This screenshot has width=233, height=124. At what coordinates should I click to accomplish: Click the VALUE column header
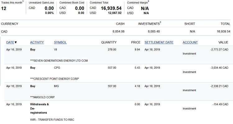(x=223, y=42)
